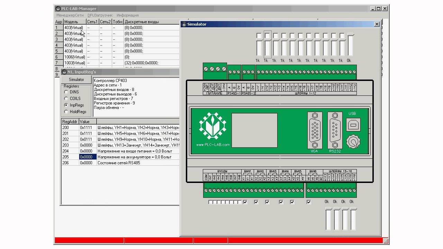This screenshot has height=249, width=443.
Task: Click the VGA connector on the controller
Action: pos(315,130)
